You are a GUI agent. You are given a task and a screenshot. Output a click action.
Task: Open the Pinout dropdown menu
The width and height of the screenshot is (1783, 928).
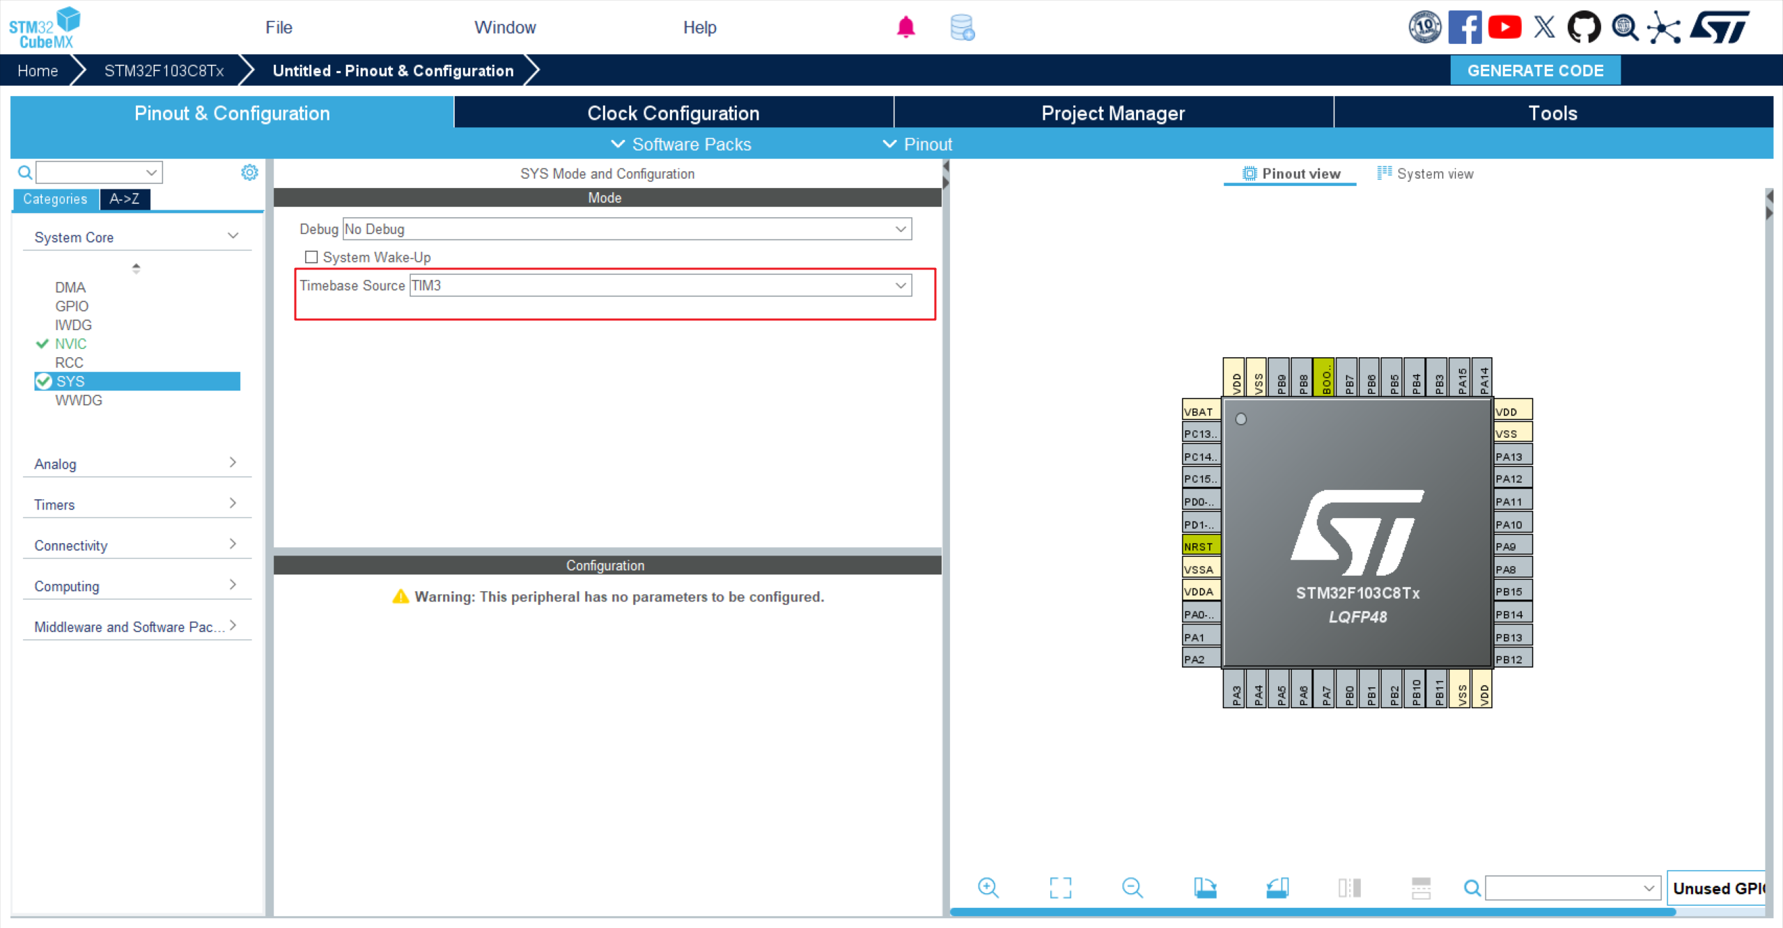(x=917, y=144)
